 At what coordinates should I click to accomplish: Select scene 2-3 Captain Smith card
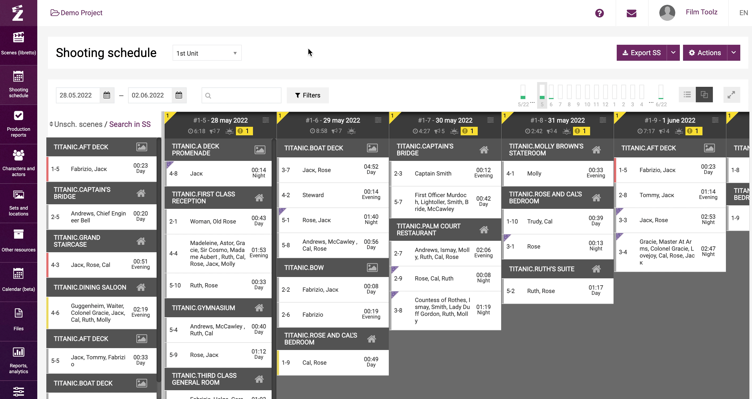pyautogui.click(x=446, y=173)
